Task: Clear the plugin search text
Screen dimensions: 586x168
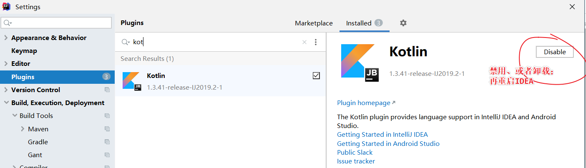Action: point(304,42)
